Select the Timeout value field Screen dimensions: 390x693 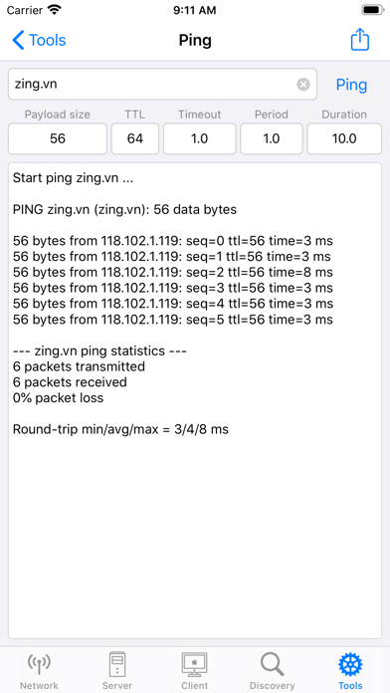[x=200, y=138]
